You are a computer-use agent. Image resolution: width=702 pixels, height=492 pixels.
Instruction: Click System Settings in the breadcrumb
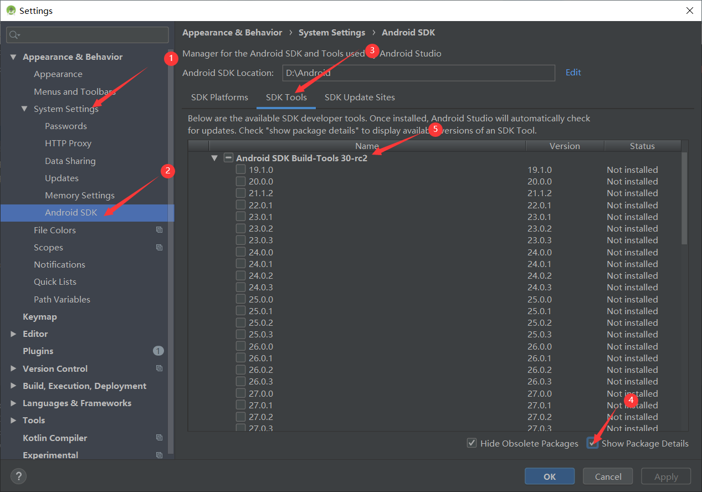pyautogui.click(x=332, y=33)
